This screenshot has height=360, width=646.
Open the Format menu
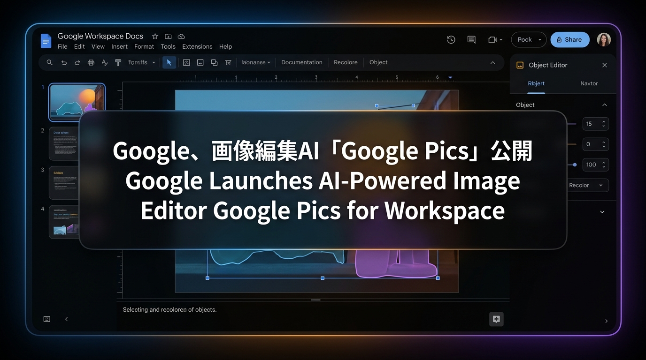pos(144,46)
